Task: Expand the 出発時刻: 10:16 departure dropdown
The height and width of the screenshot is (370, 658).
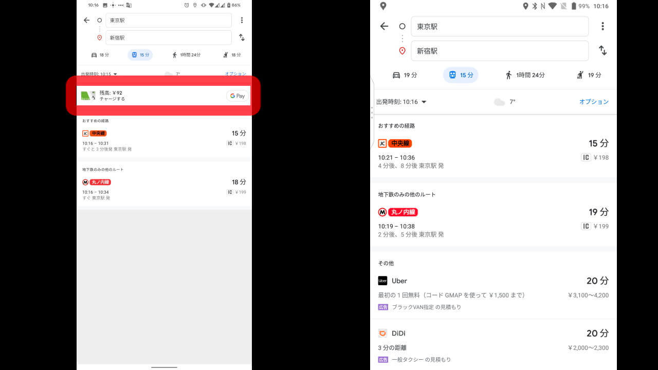Action: click(401, 102)
